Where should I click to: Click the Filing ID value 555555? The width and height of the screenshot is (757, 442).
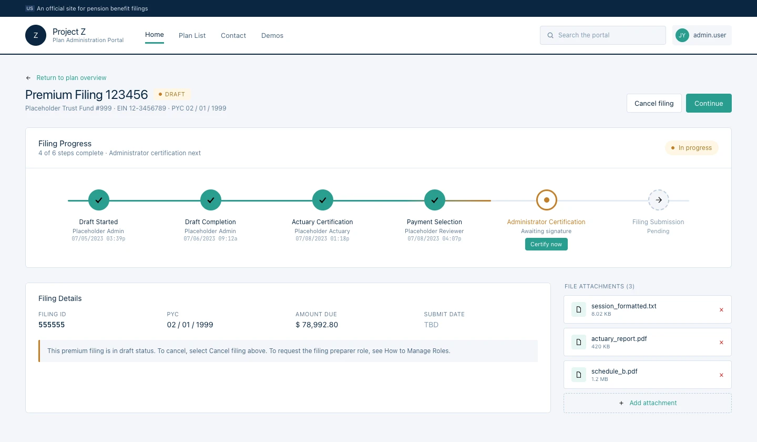pyautogui.click(x=52, y=325)
